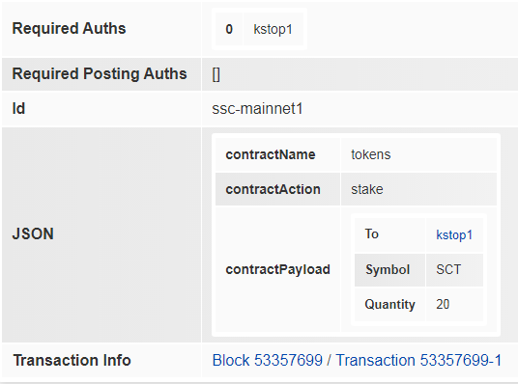
Task: Select the quantity value 20
Action: point(443,304)
